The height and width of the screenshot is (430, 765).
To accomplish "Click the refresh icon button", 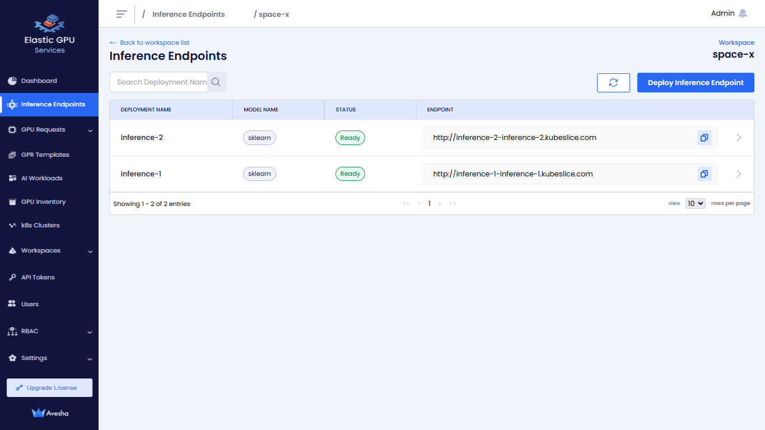I will tap(613, 83).
